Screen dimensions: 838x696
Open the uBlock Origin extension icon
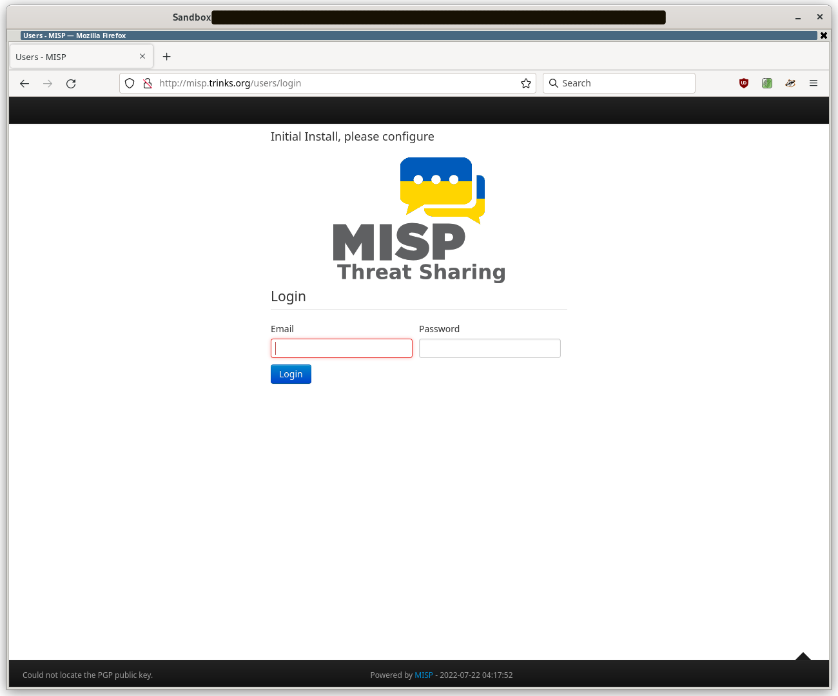tap(744, 83)
